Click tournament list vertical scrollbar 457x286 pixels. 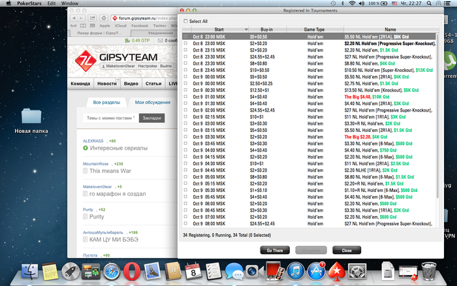[437, 117]
